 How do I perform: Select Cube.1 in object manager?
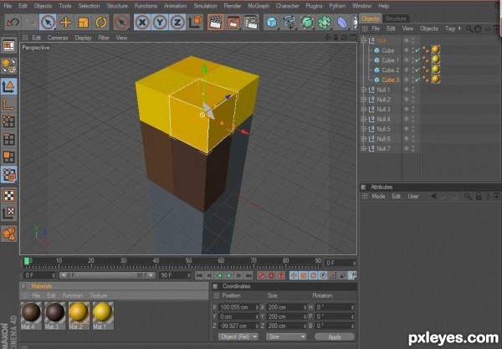coord(390,60)
